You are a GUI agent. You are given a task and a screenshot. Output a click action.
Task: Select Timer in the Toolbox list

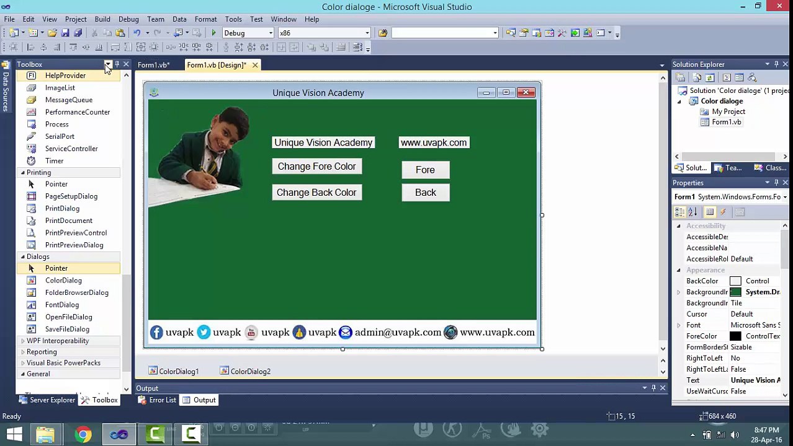(x=54, y=161)
